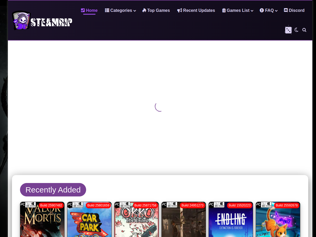Toggle dark mode moon icon
The image size is (316, 237).
[x=297, y=30]
